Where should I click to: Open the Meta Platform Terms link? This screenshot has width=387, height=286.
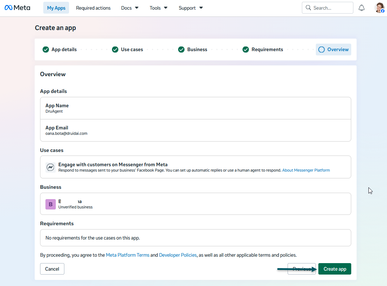pos(128,255)
